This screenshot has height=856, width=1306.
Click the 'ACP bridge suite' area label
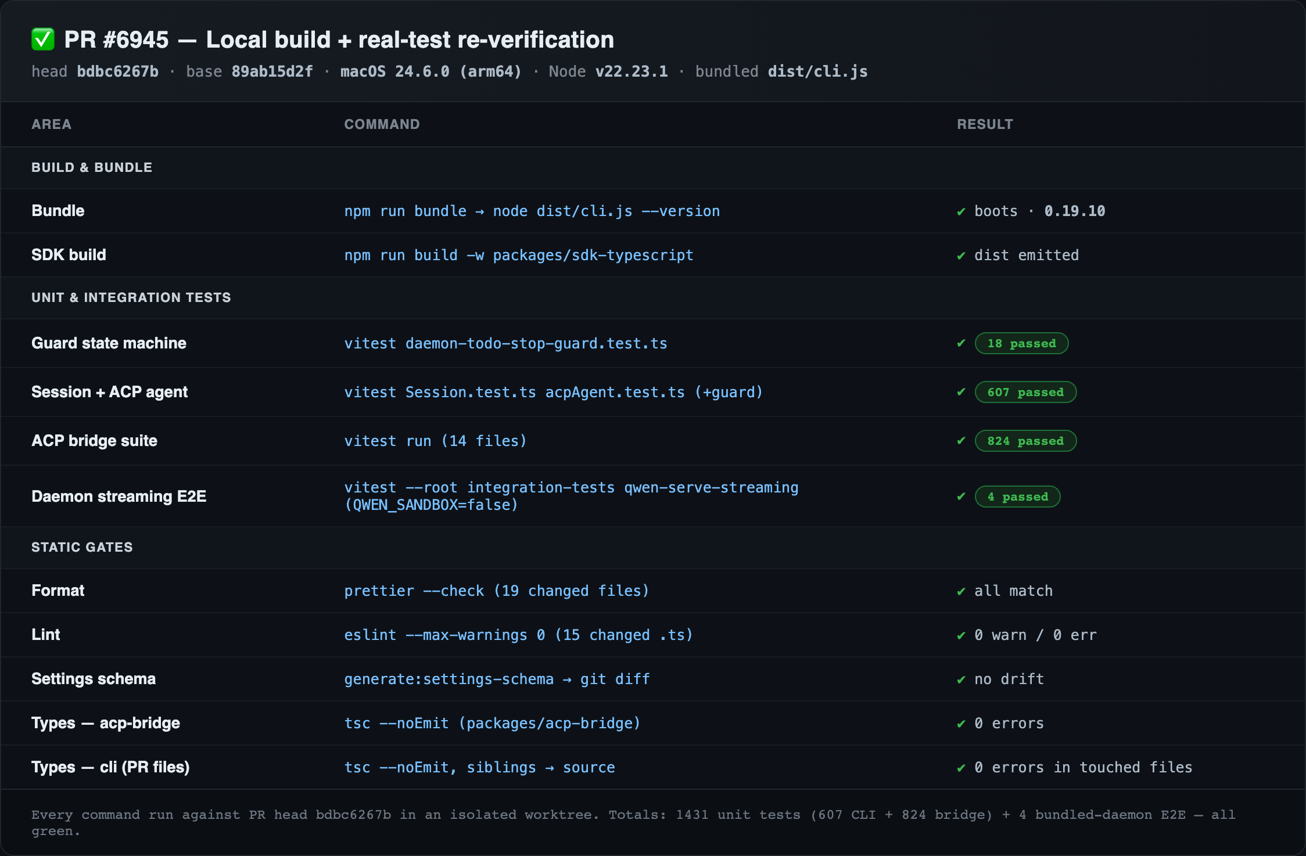(94, 441)
